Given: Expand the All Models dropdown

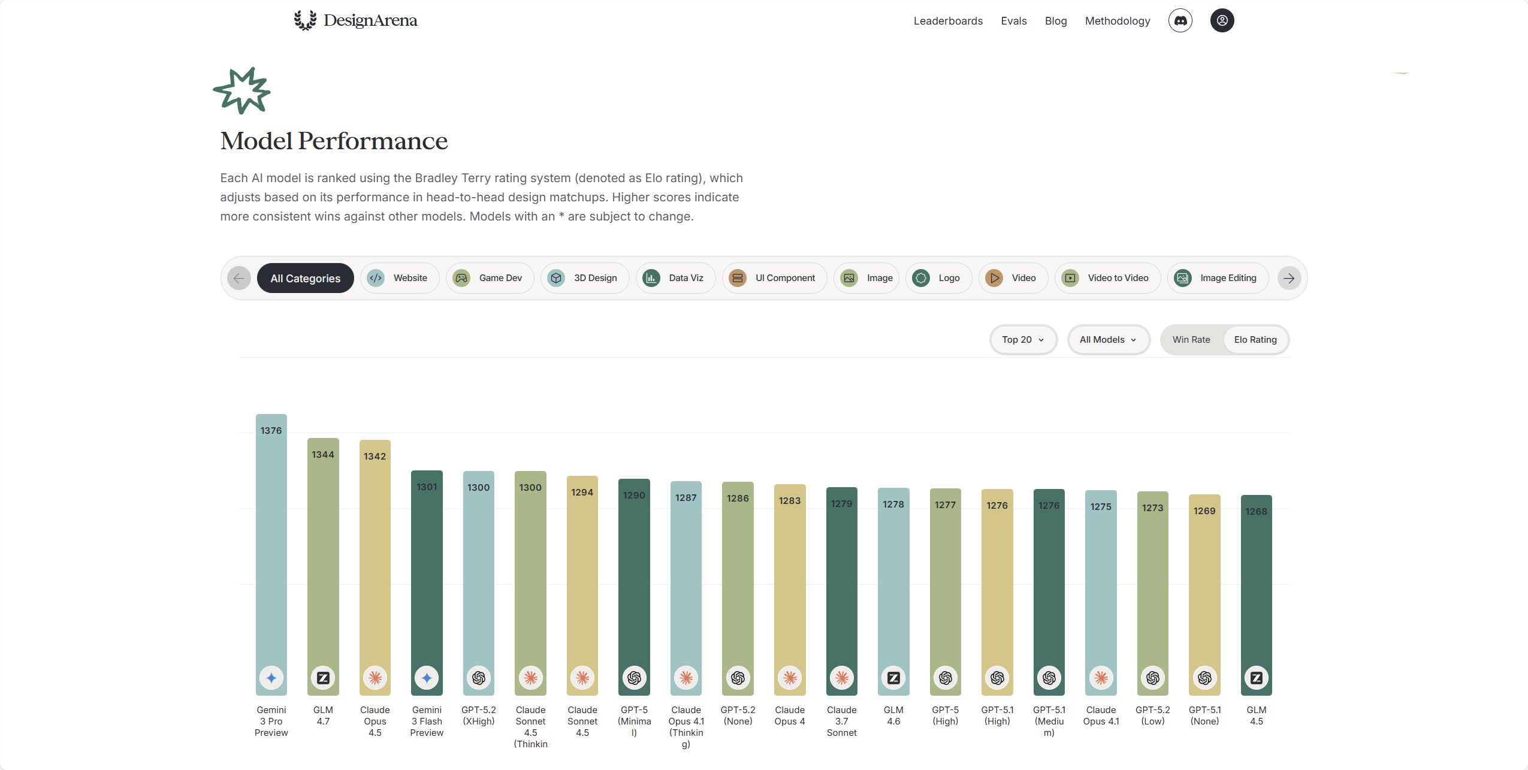Looking at the screenshot, I should point(1108,340).
